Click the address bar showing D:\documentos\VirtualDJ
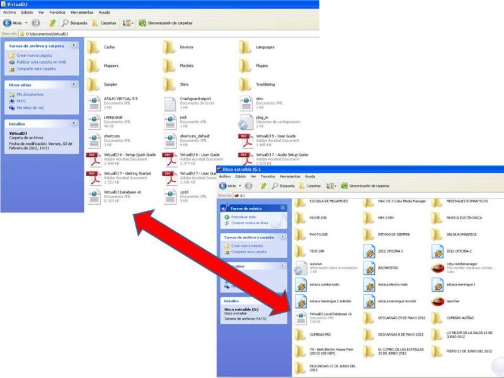The width and height of the screenshot is (504, 378). point(169,34)
